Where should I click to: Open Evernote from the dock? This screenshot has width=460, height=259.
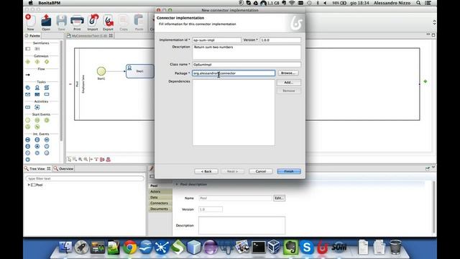click(x=290, y=247)
